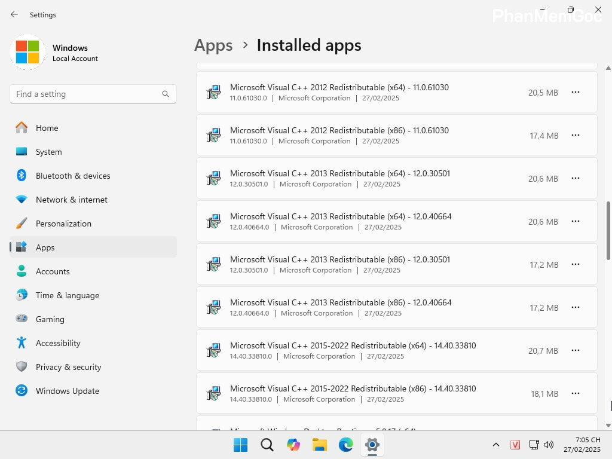The height and width of the screenshot is (459, 612).
Task: Open the System settings section
Action: [48, 152]
